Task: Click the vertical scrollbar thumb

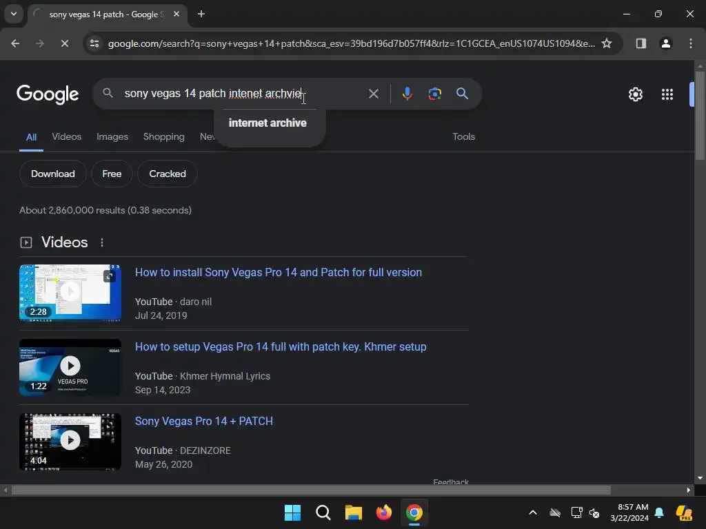Action: tap(700, 115)
